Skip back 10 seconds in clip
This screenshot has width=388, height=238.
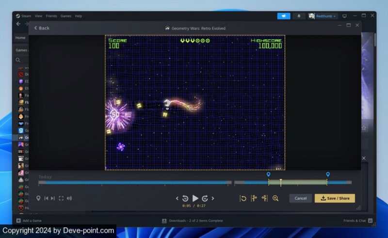click(185, 198)
